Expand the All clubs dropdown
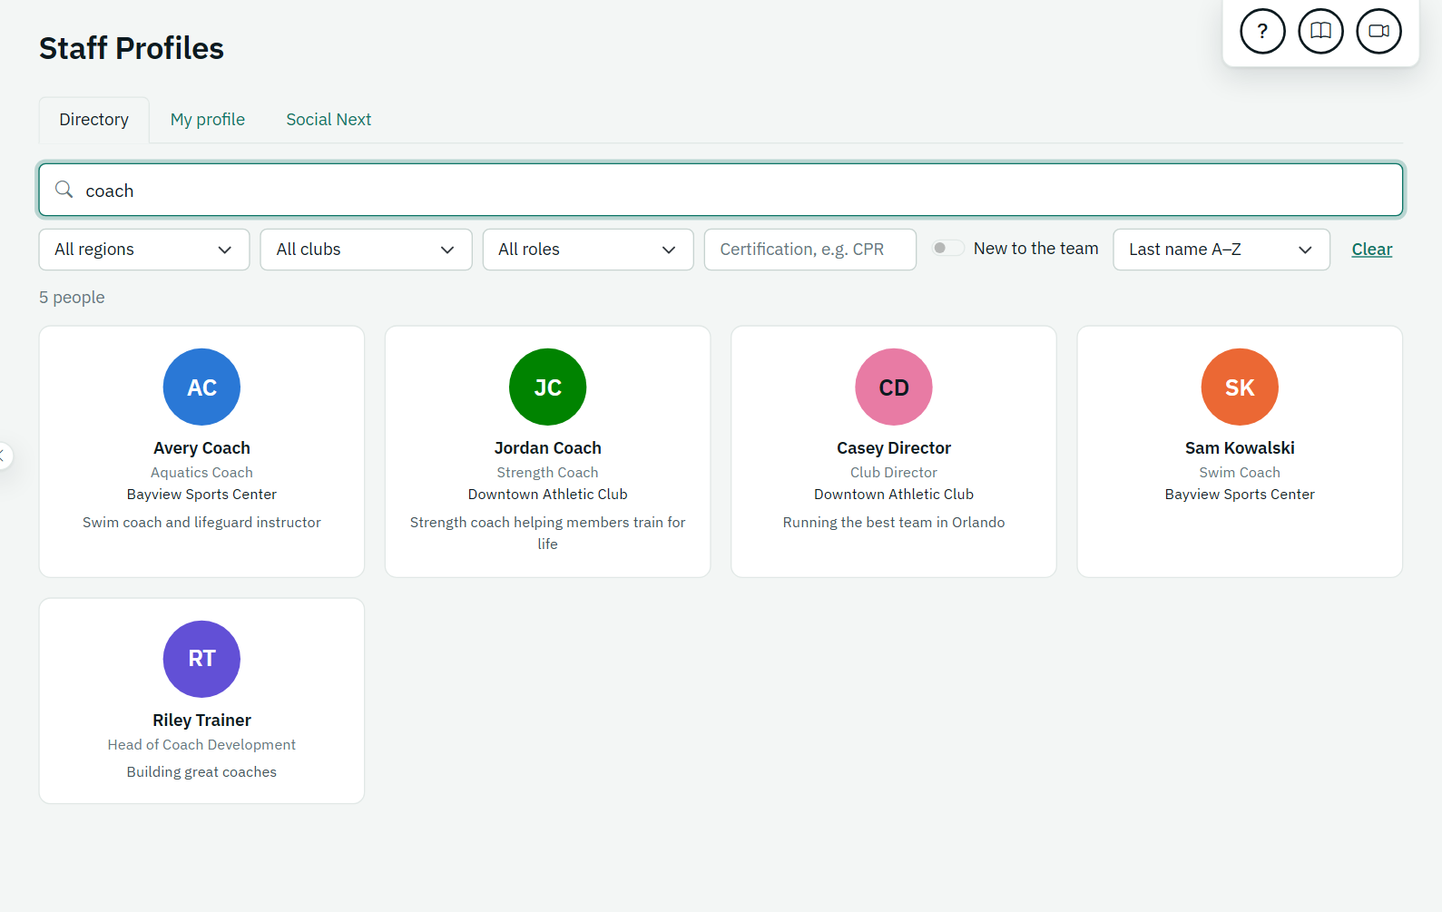 (x=367, y=250)
